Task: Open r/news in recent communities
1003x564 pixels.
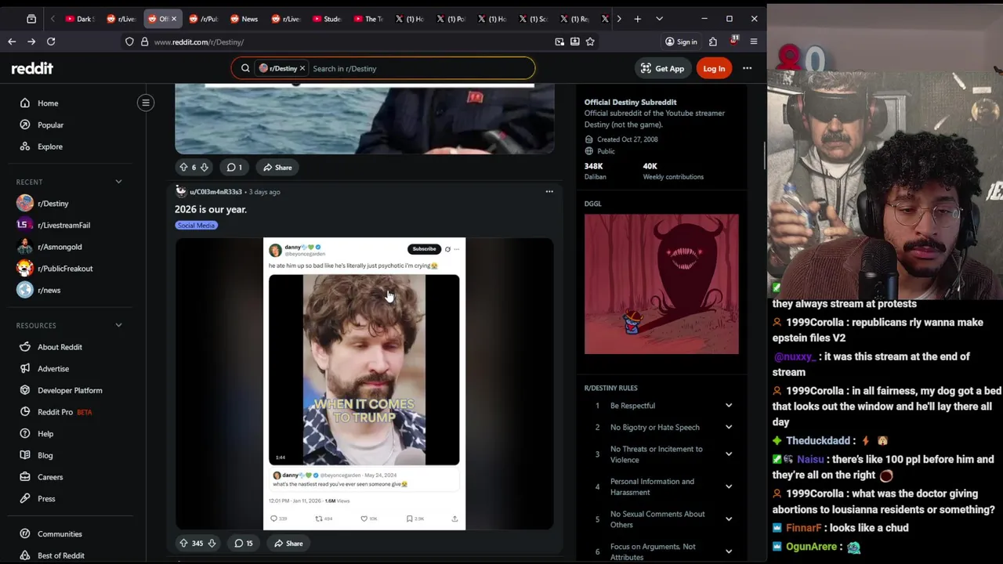Action: [49, 290]
